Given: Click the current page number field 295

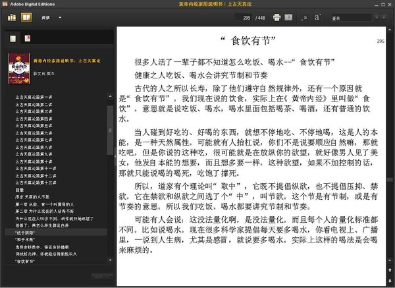Looking at the screenshot, I should pos(243,18).
